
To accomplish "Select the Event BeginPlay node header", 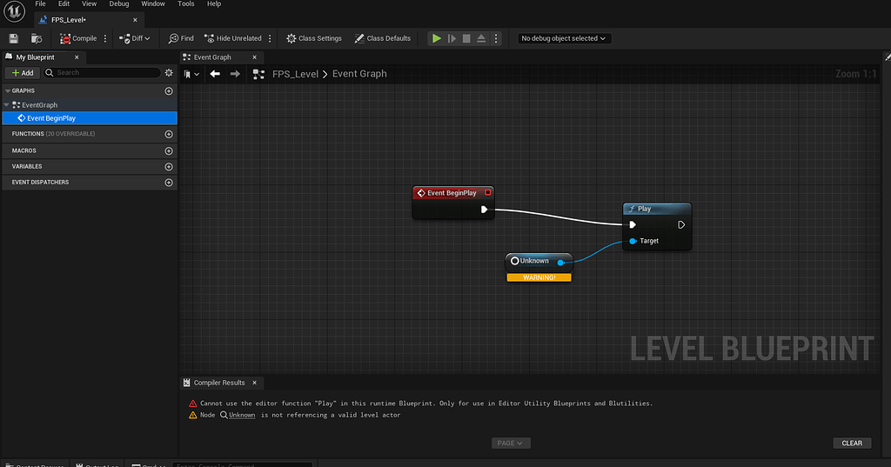I will pos(452,193).
